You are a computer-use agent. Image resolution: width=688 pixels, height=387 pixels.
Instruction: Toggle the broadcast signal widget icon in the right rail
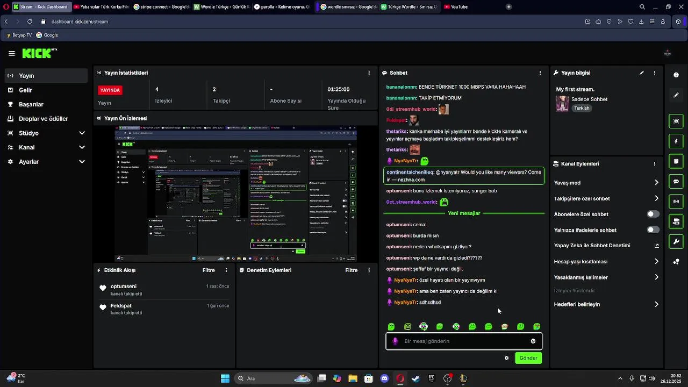[676, 202]
